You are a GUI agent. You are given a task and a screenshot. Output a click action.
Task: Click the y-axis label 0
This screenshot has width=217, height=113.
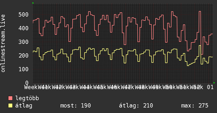click(27, 83)
